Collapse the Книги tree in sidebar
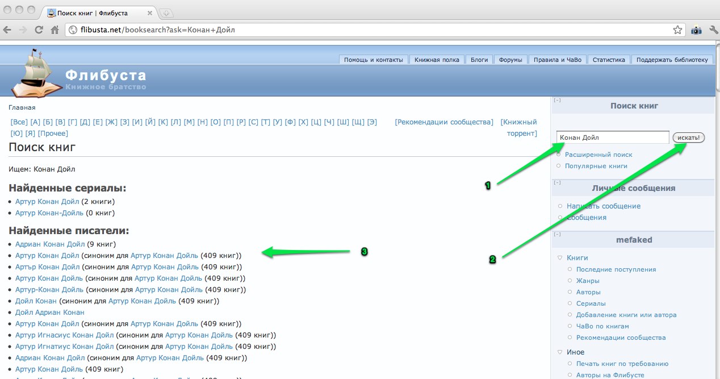The image size is (720, 379). [x=560, y=258]
